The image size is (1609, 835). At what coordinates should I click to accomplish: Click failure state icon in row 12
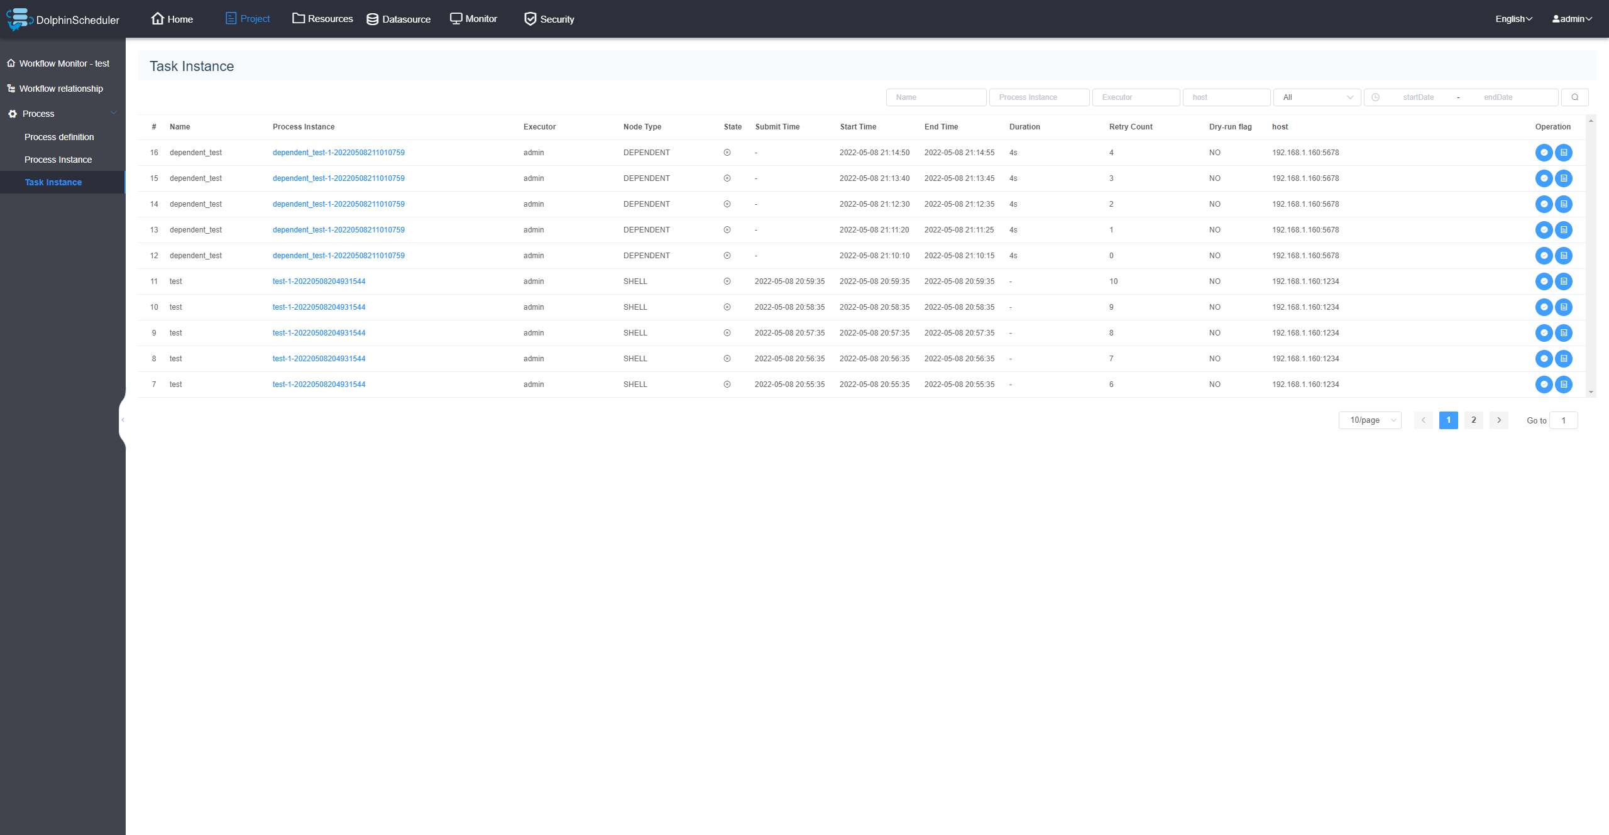point(727,256)
